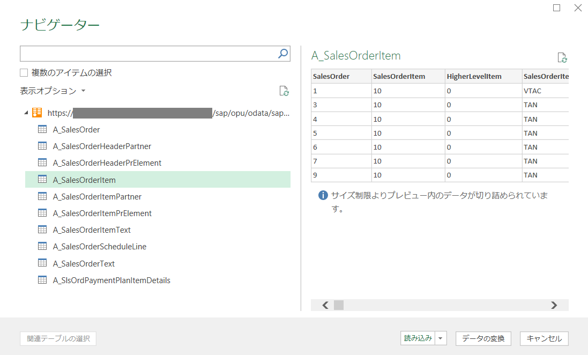The image size is (588, 355).
Task: Click the horizontal scrollbar thumb
Action: click(x=339, y=305)
